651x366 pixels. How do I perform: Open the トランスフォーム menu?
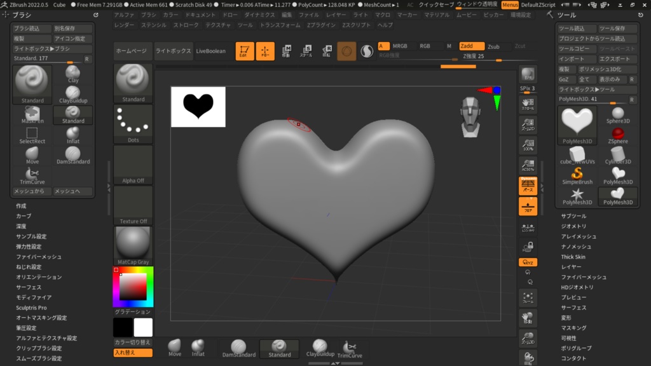tap(280, 25)
